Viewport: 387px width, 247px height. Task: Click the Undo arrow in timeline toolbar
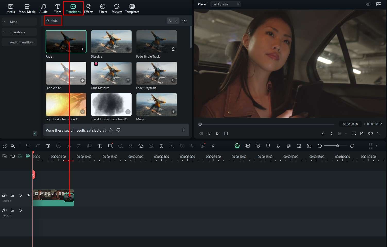(x=28, y=146)
